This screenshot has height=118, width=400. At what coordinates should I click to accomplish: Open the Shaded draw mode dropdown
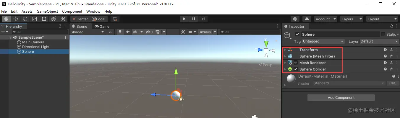tap(87, 32)
